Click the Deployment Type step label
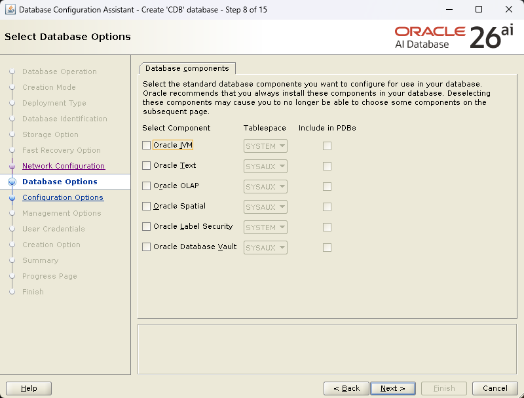This screenshot has height=398, width=524. [x=54, y=103]
